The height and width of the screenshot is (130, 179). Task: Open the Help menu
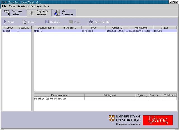pyautogui.click(x=46, y=6)
